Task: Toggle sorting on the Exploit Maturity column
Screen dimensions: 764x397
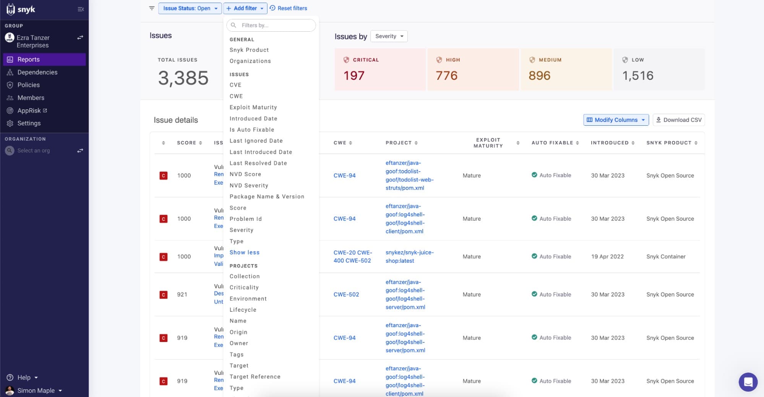Action: (518, 143)
